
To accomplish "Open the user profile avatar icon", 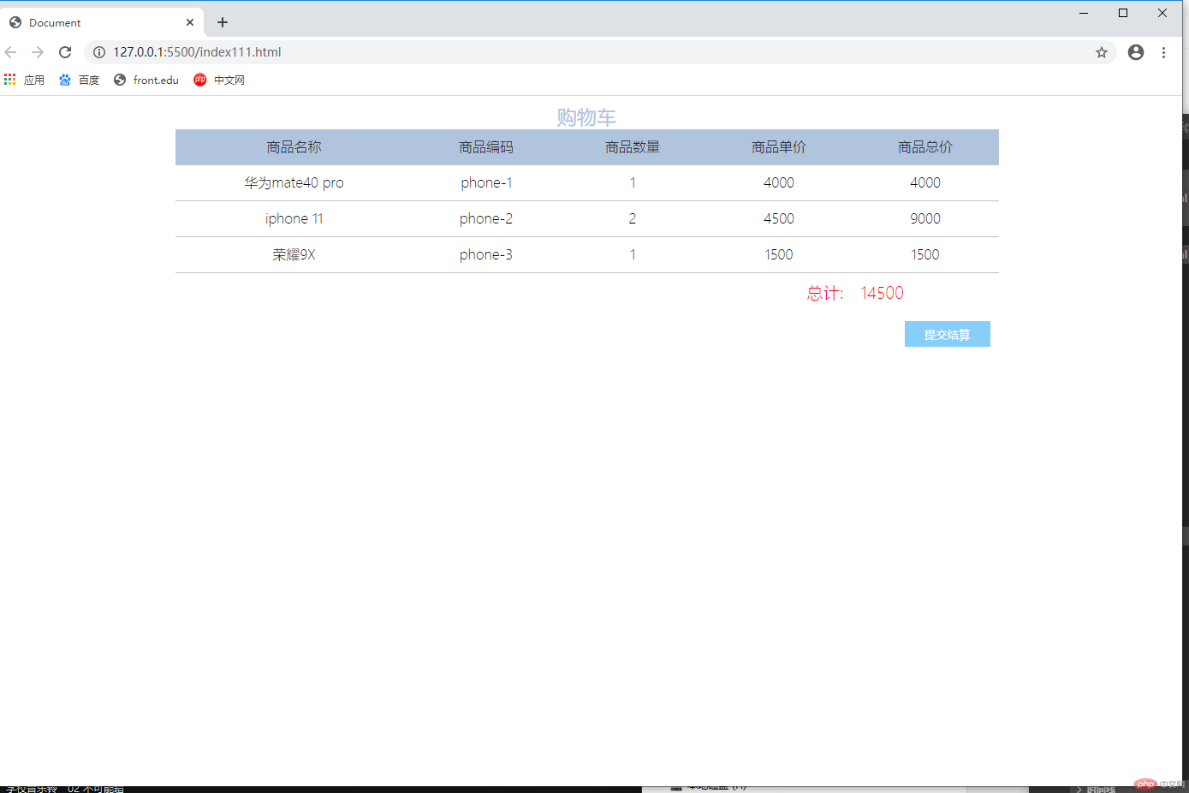I will pyautogui.click(x=1136, y=52).
